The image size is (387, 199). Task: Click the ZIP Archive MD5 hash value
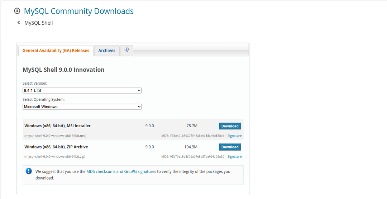pyautogui.click(x=197, y=157)
